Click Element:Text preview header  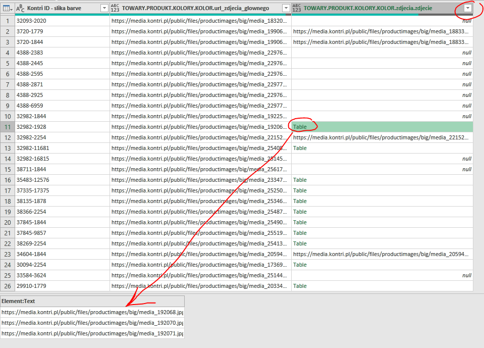click(92, 302)
